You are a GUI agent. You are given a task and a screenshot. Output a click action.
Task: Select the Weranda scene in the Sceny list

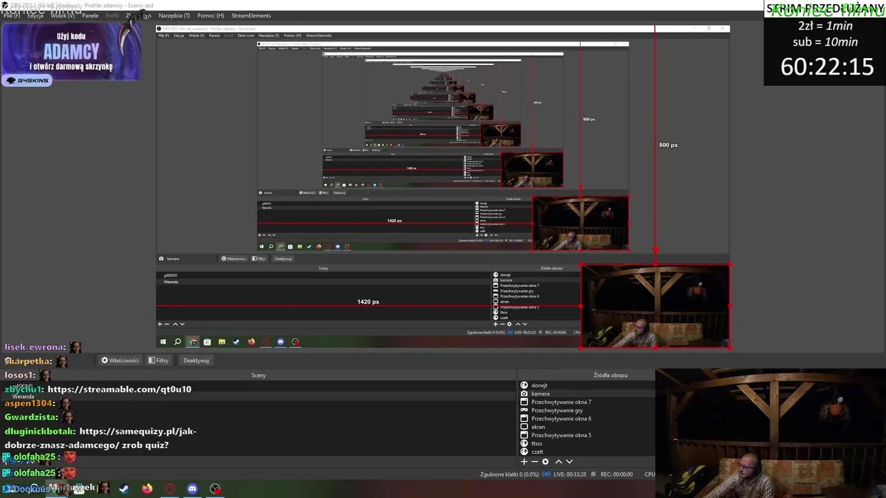[23, 396]
